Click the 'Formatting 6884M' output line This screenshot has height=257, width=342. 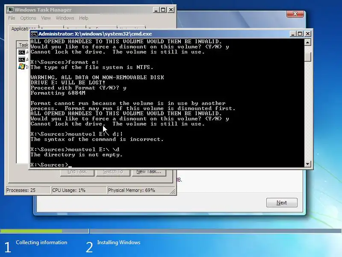coord(58,93)
